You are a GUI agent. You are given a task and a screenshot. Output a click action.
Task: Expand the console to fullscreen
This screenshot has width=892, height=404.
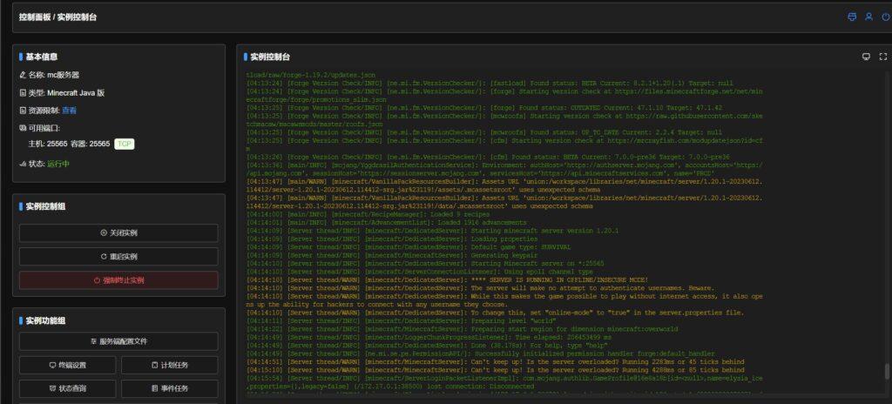point(883,57)
